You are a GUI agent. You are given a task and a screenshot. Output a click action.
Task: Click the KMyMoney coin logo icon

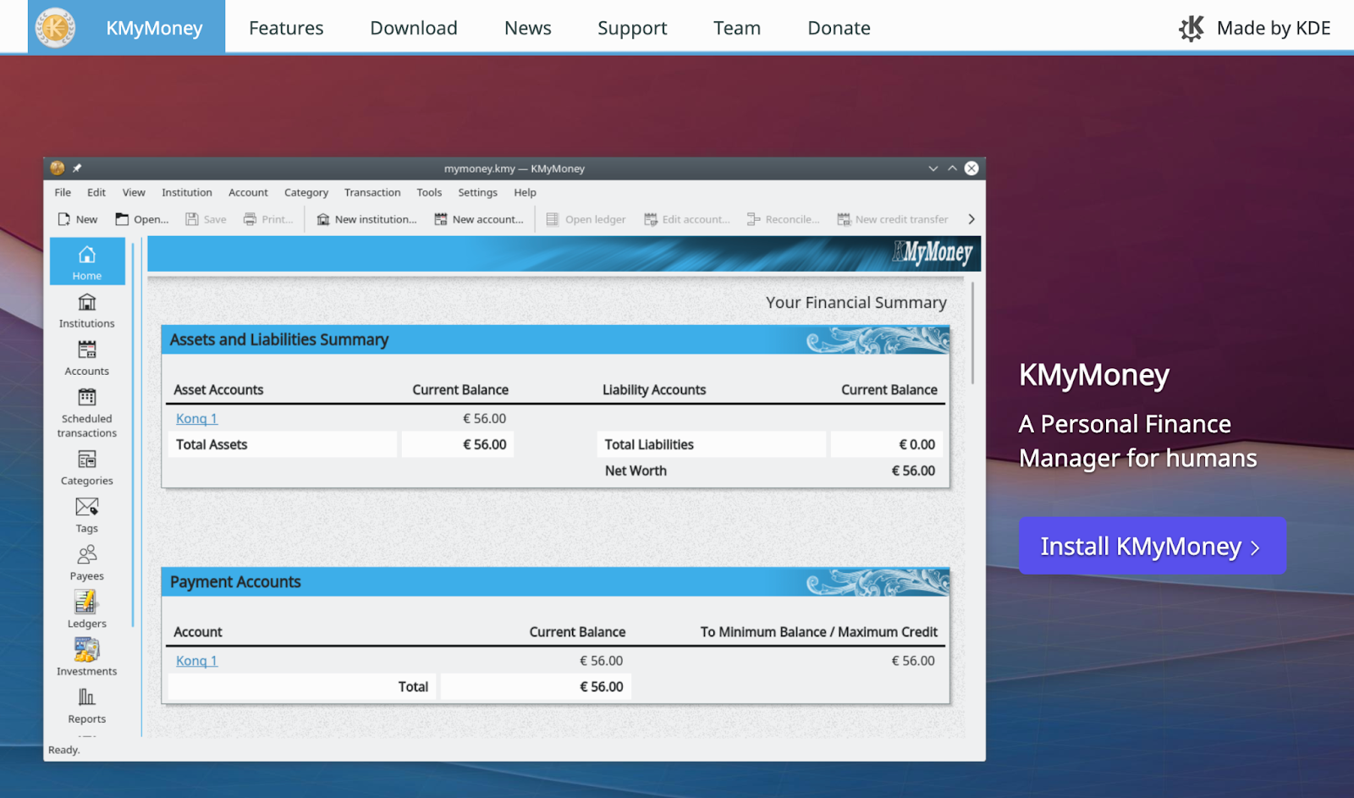pos(55,28)
